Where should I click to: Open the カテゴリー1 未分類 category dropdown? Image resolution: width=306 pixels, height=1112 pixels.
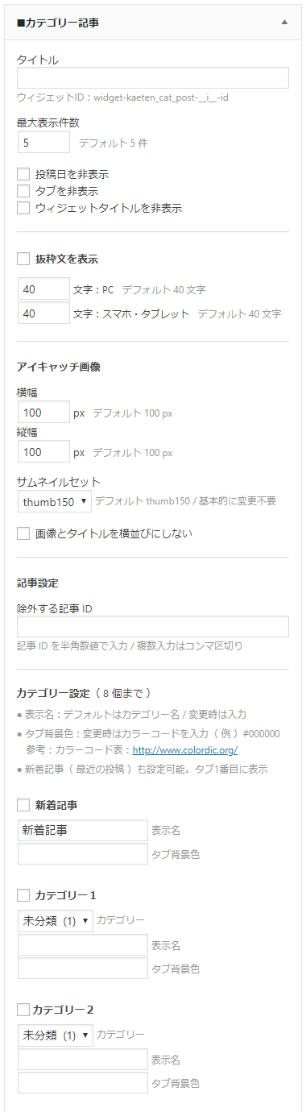point(55,920)
